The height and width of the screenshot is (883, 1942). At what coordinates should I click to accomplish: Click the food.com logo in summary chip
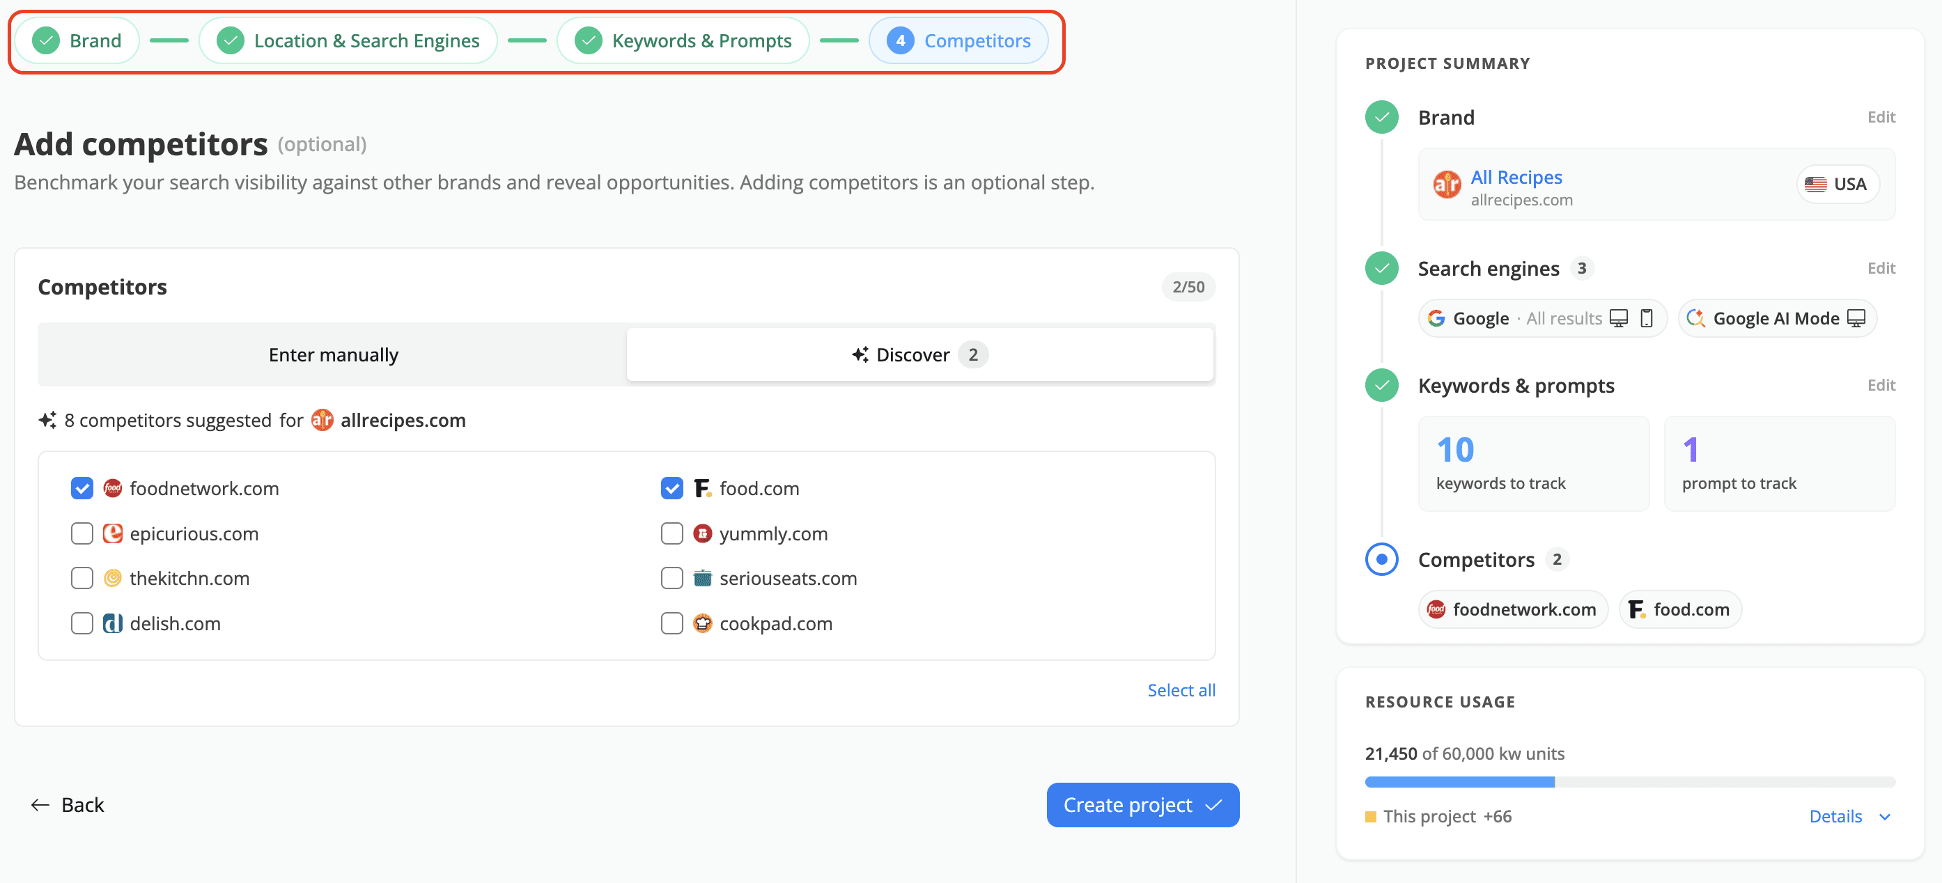click(x=1637, y=609)
